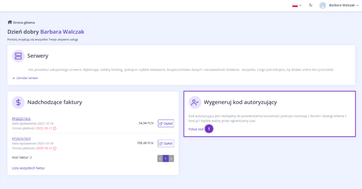The image size is (362, 189).
Task: Click the user avatar icon
Action: [323, 5]
